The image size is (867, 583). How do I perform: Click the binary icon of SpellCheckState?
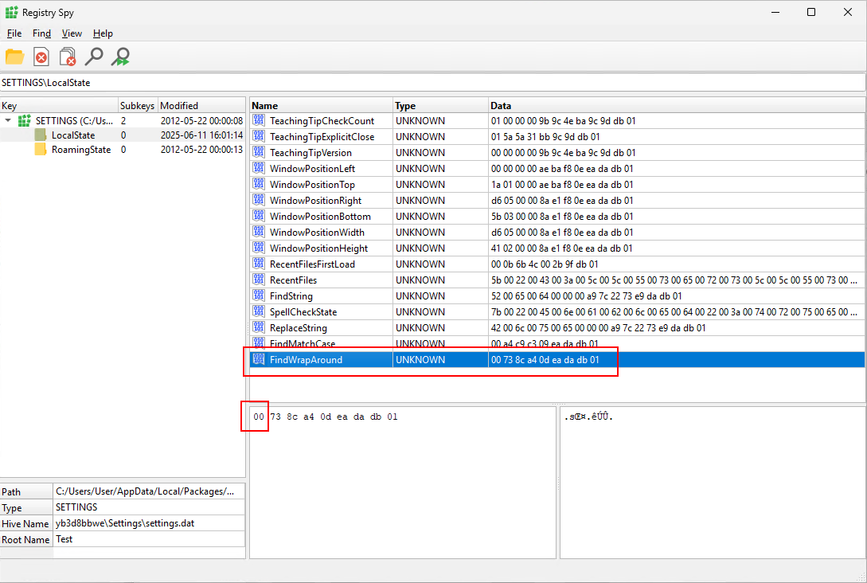pos(259,311)
